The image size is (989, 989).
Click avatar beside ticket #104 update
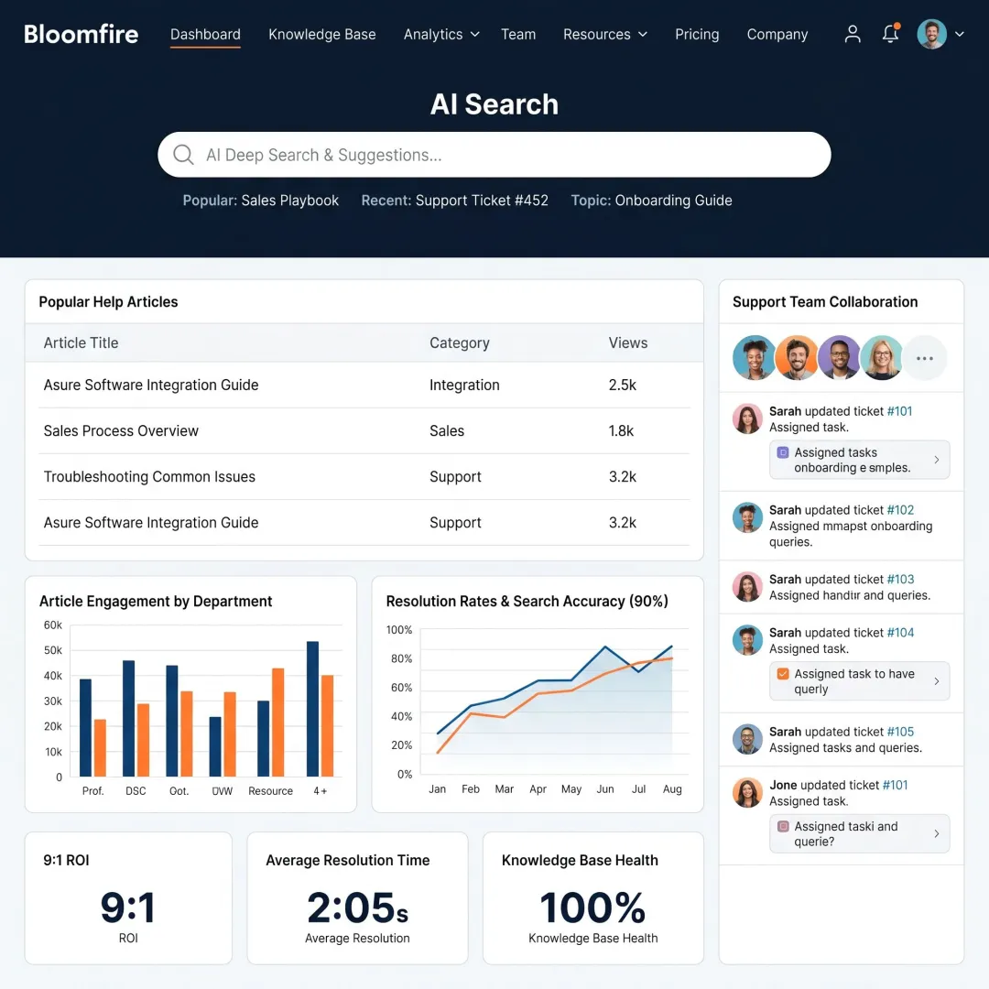(747, 640)
